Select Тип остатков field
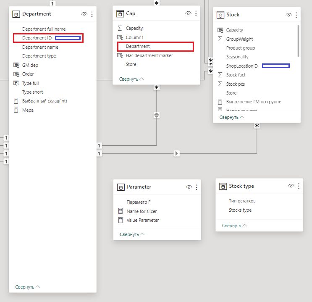Image resolution: width=312 pixels, height=302 pixels. [242, 201]
